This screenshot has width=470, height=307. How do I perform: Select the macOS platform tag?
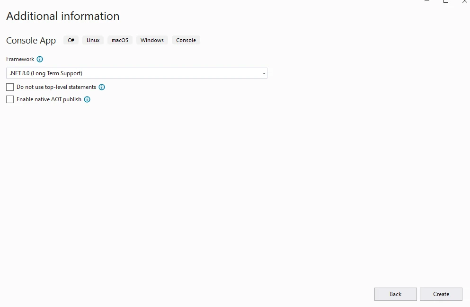pyautogui.click(x=120, y=40)
